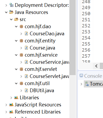Select Referenced Libraries in the tree
This screenshot has height=118, width=103.
(38, 112)
